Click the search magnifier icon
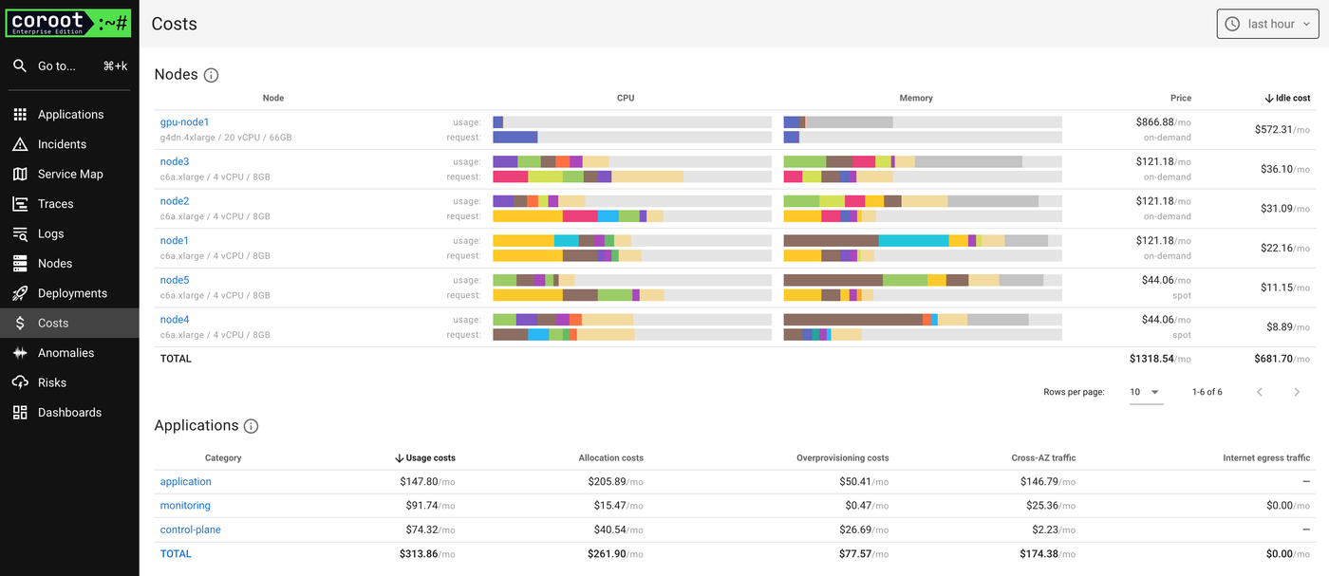The width and height of the screenshot is (1329, 576). [20, 65]
